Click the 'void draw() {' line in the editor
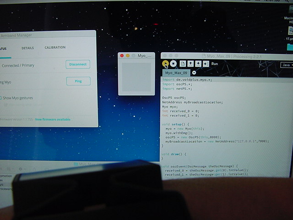Screen dimensions: 293x220 click(x=174, y=154)
